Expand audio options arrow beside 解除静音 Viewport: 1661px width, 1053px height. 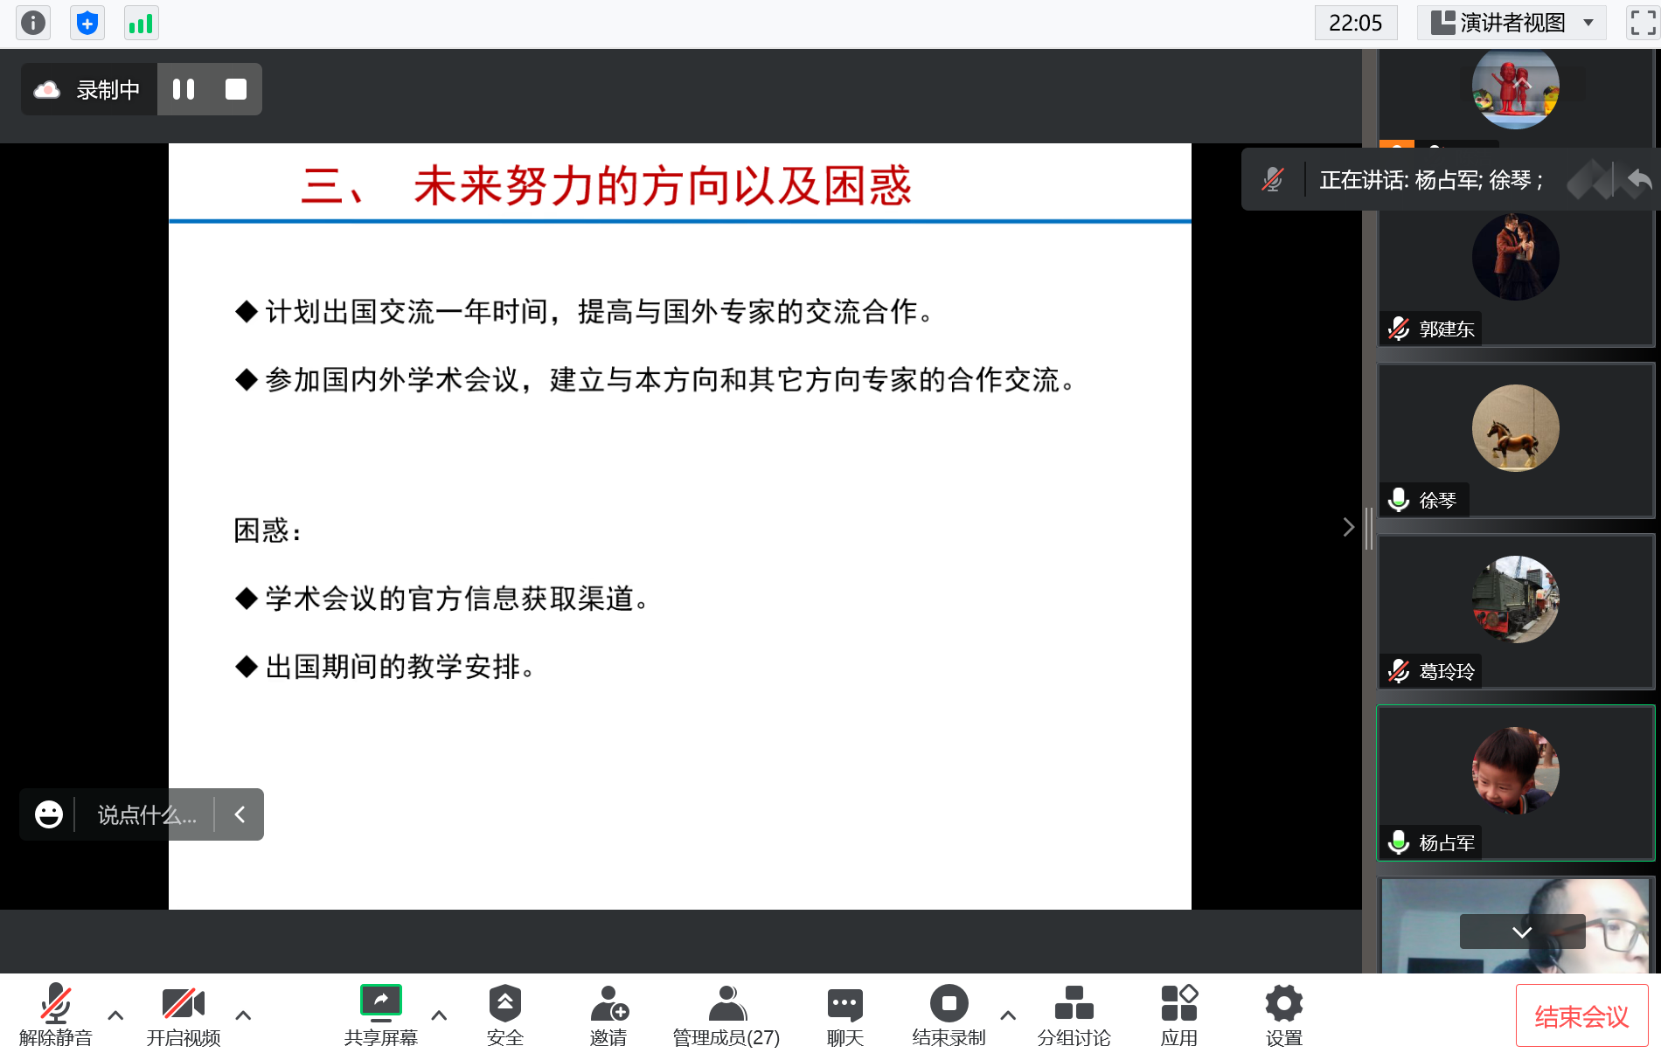[x=115, y=1015]
